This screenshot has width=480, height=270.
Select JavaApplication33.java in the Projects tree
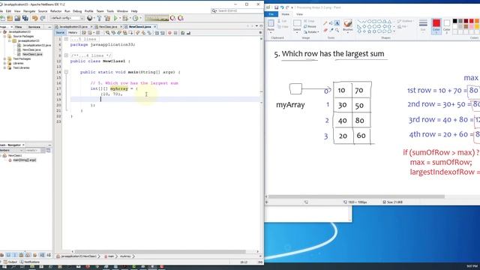(37, 45)
